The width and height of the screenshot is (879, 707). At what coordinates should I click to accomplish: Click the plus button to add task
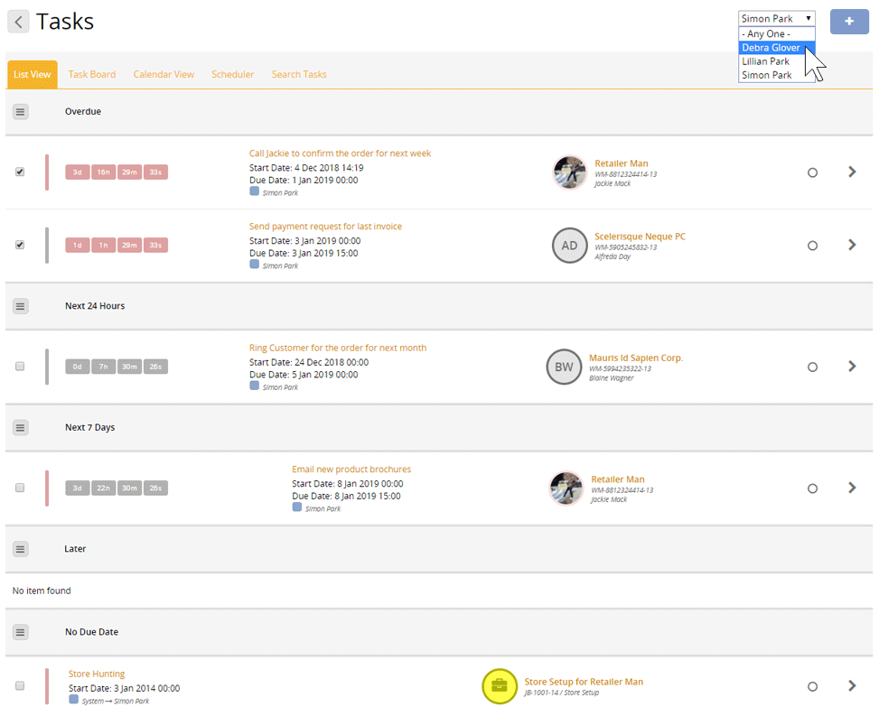848,21
